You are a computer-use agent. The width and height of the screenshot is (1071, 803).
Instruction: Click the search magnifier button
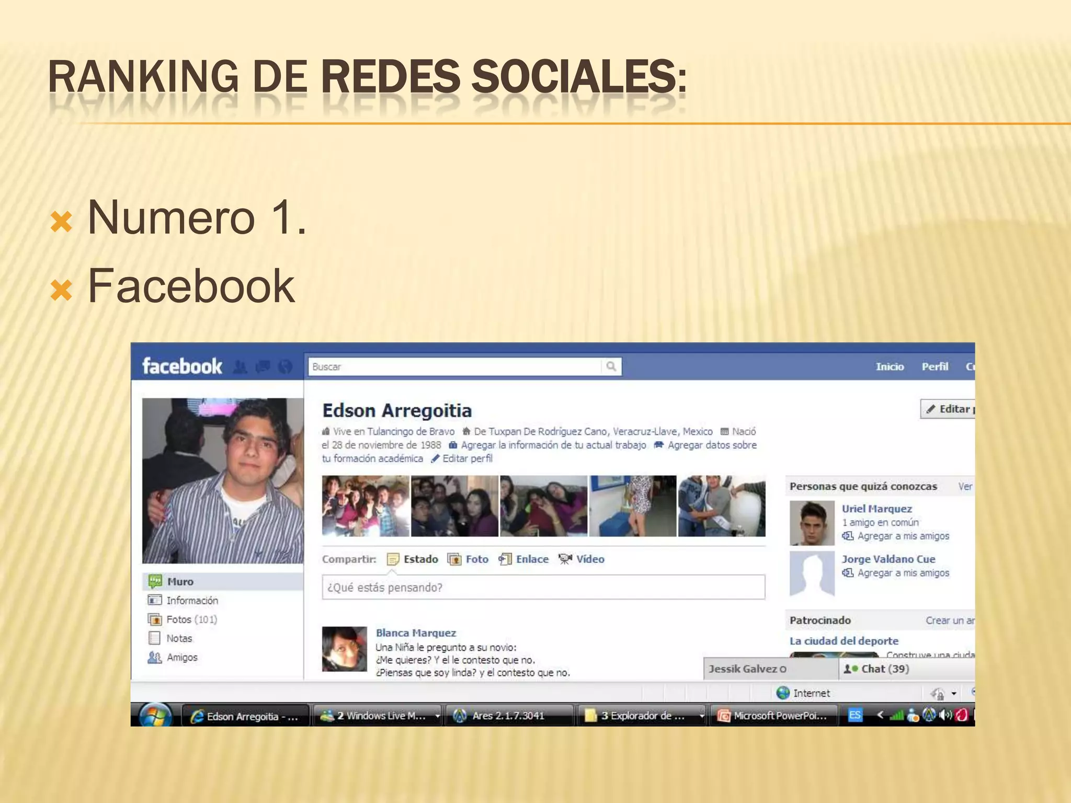611,366
